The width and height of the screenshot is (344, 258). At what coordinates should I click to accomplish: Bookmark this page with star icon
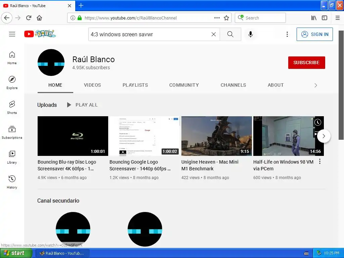[226, 18]
